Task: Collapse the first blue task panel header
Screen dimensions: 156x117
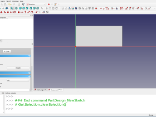Action: [x=29, y=56]
